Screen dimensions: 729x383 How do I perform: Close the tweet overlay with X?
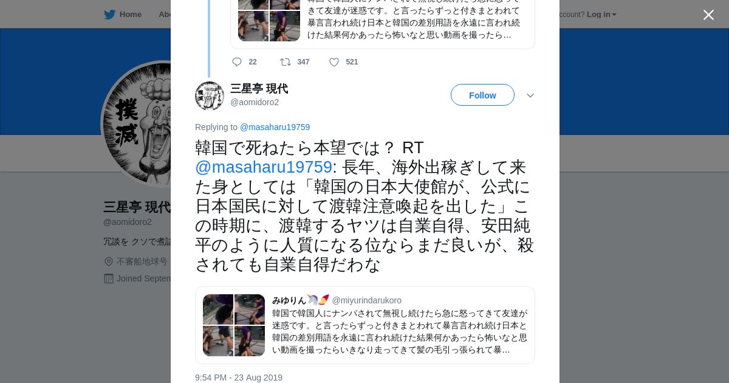(708, 15)
